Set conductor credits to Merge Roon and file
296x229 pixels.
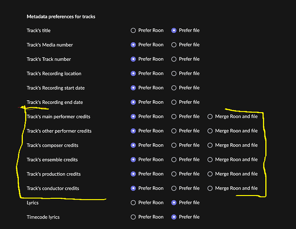click(x=210, y=188)
